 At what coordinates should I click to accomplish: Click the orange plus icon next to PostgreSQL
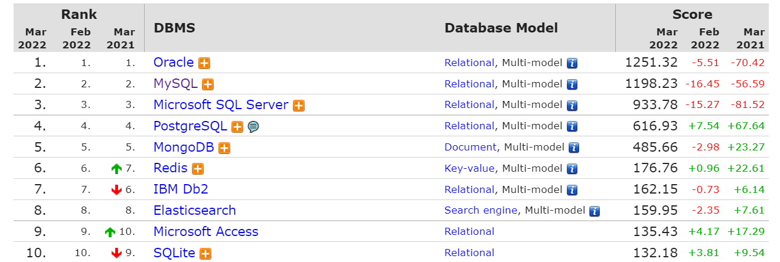click(237, 126)
